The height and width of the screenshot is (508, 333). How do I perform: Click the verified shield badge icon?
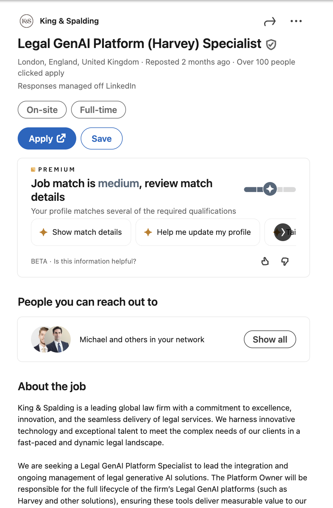tap(271, 45)
